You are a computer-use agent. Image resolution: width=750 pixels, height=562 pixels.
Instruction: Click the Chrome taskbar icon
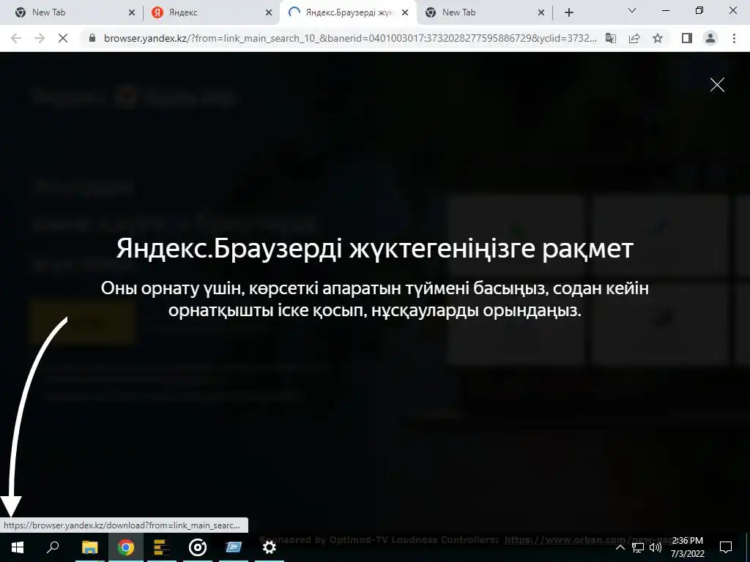pyautogui.click(x=125, y=547)
